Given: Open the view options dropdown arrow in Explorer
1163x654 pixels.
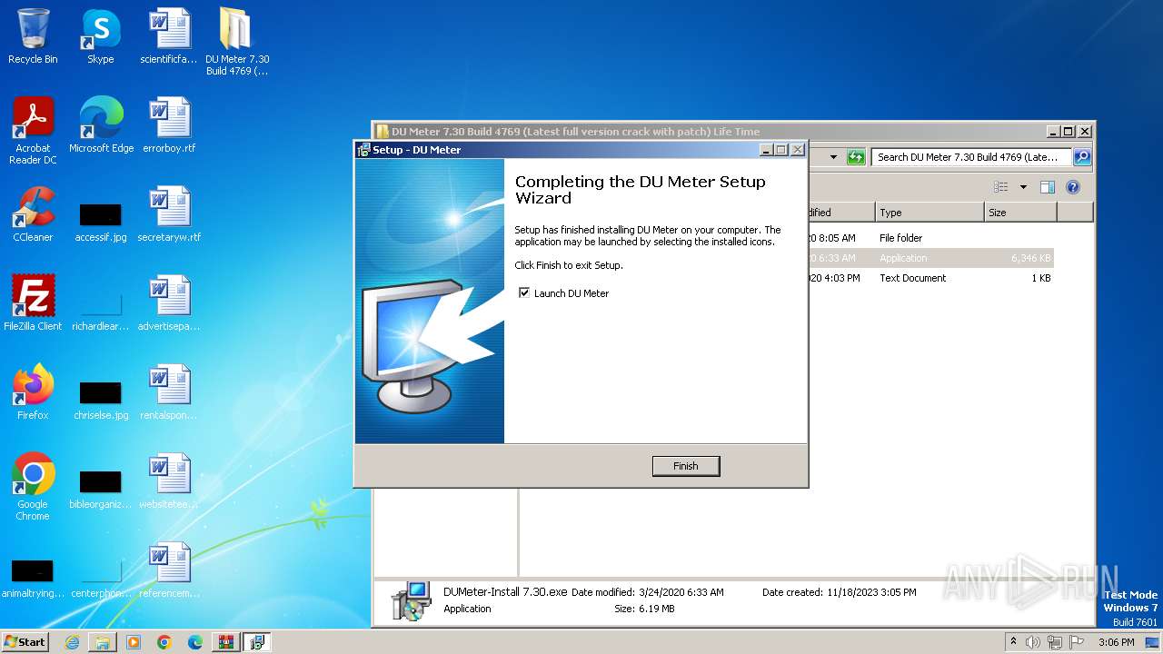Looking at the screenshot, I should click(1023, 187).
